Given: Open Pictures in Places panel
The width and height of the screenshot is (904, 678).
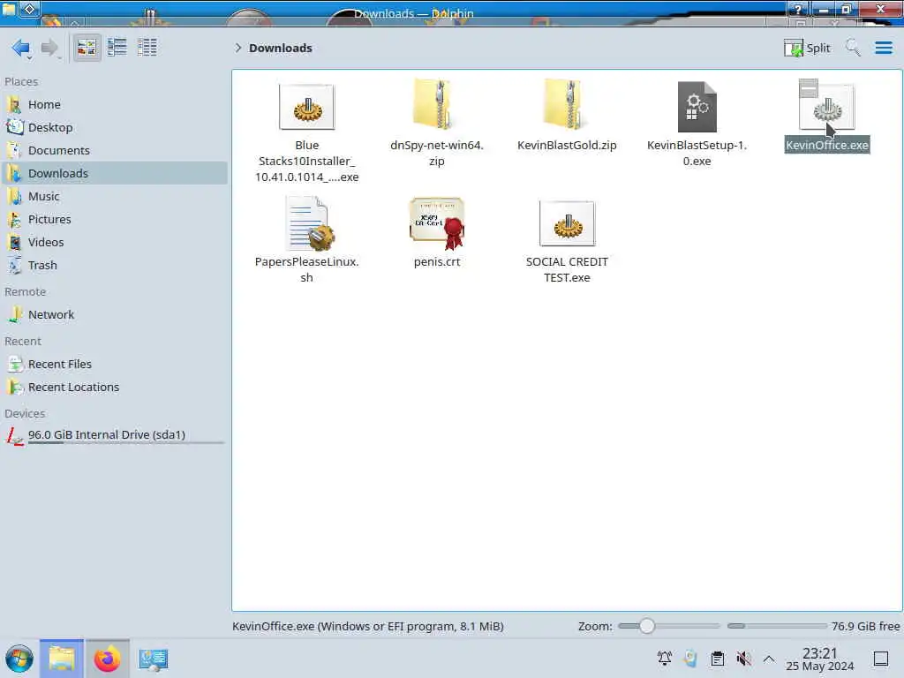Looking at the screenshot, I should click(114, 220).
